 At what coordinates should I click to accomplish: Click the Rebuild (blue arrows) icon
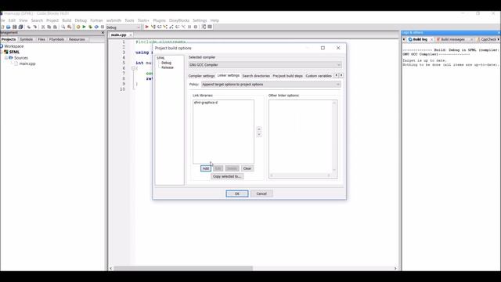tap(96, 27)
